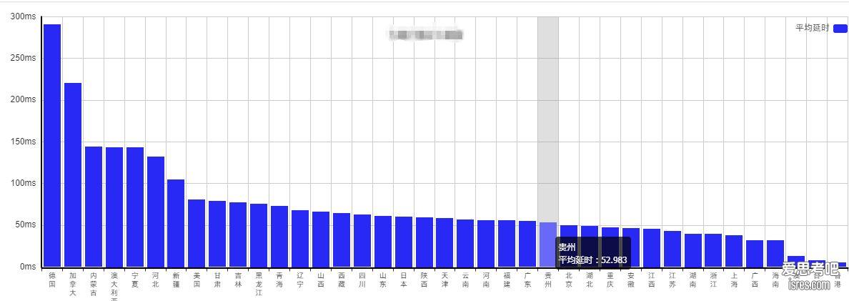Click the 青海 bar
Screen dimensions: 849x301
(x=280, y=237)
